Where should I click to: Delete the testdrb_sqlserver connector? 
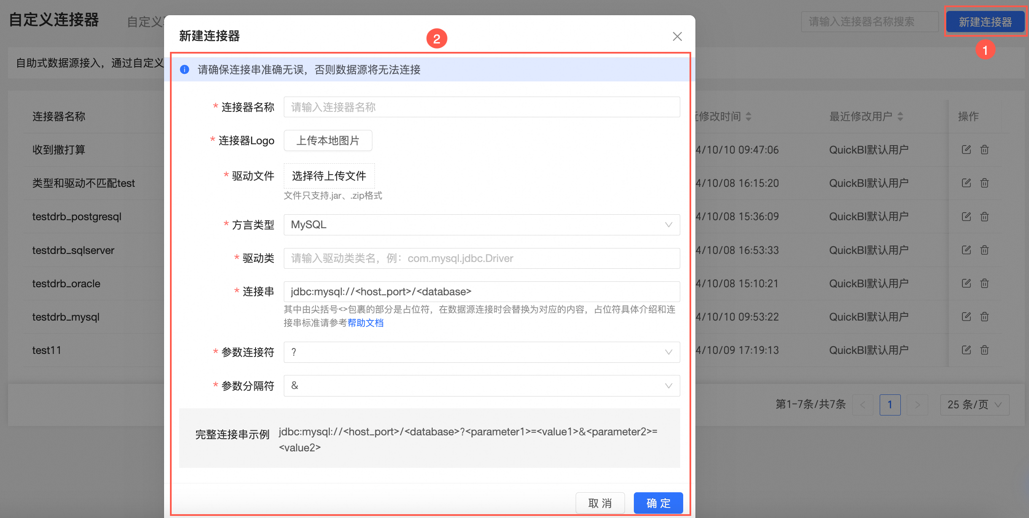pyautogui.click(x=985, y=250)
